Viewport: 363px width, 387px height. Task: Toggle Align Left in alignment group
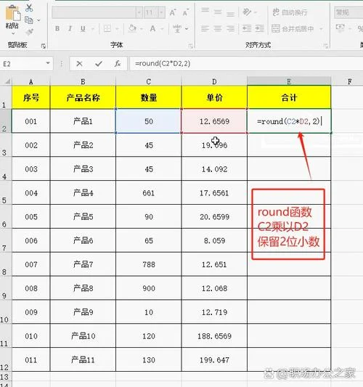click(205, 28)
